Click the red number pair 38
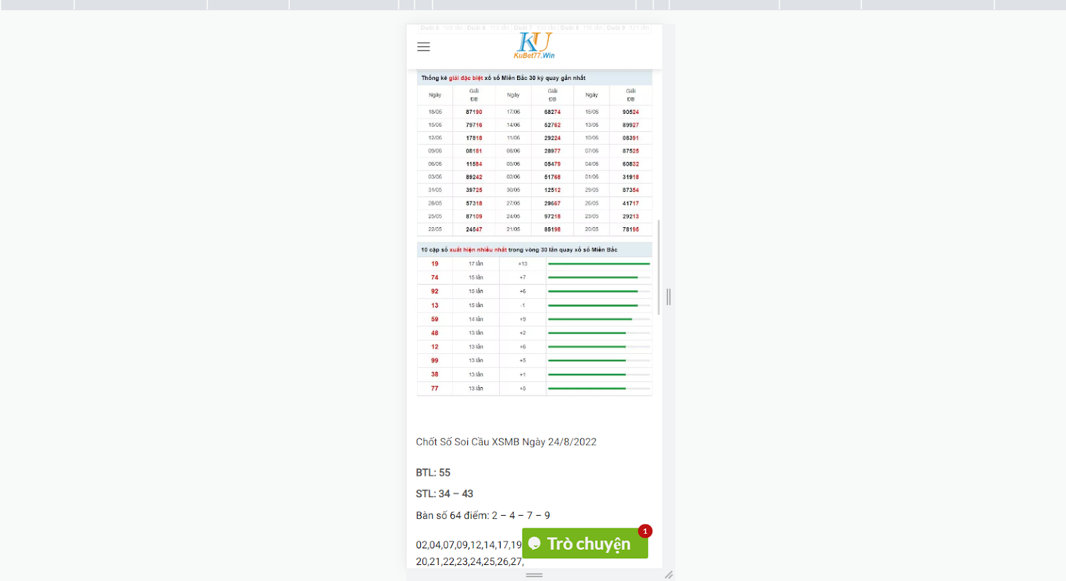 (434, 374)
